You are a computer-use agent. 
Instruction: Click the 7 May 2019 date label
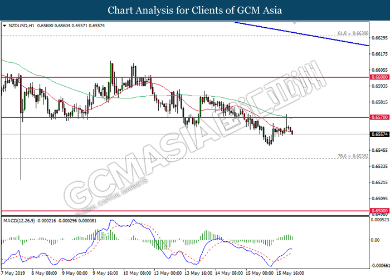(13, 274)
